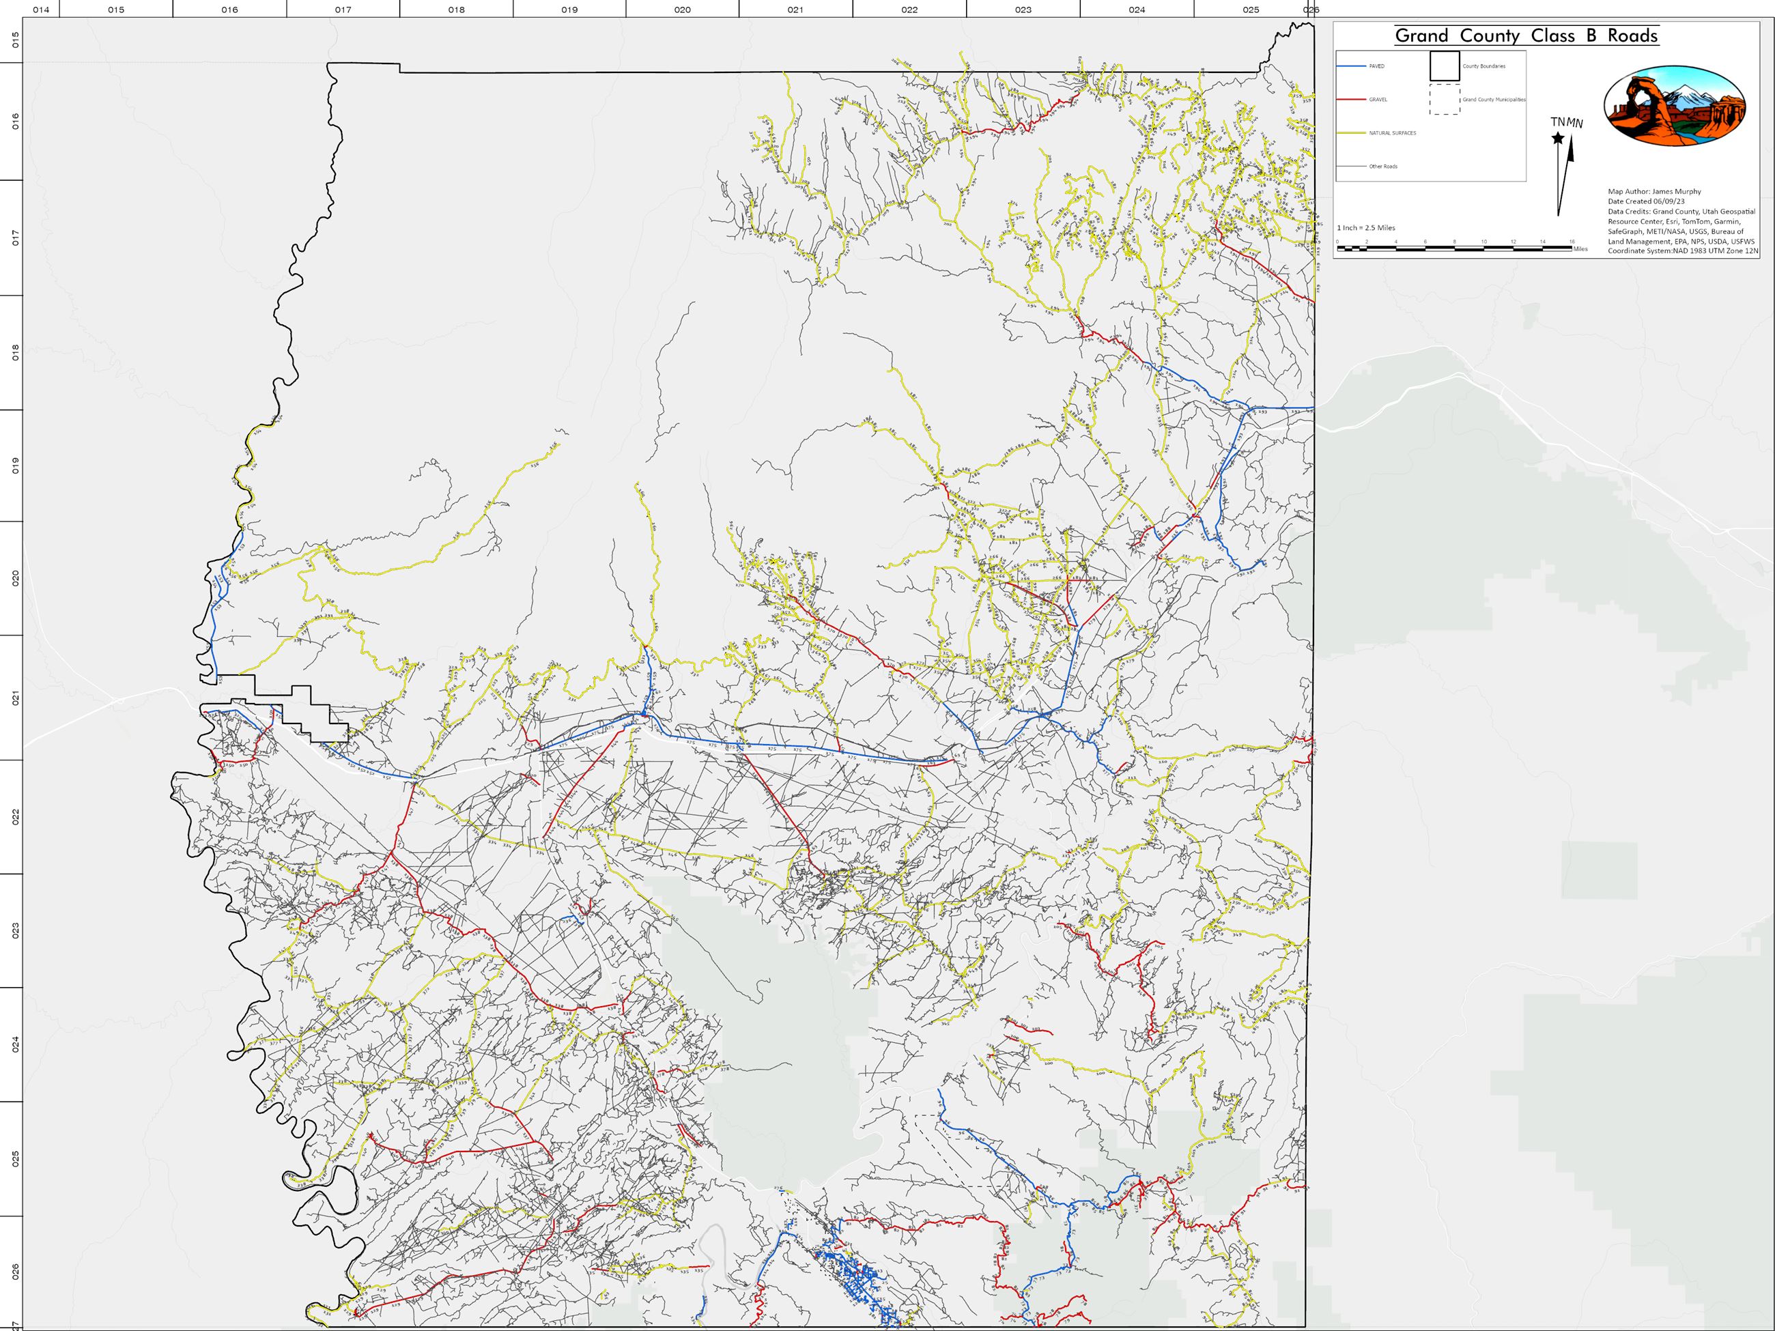This screenshot has height=1331, width=1775.
Task: Click column grid label 020 on top
Action: coord(682,10)
